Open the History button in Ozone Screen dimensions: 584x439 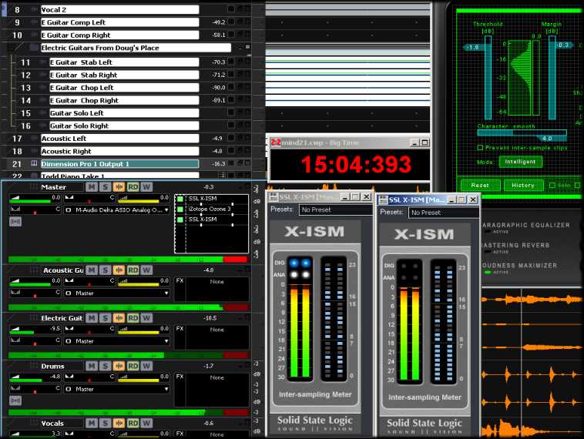523,185
